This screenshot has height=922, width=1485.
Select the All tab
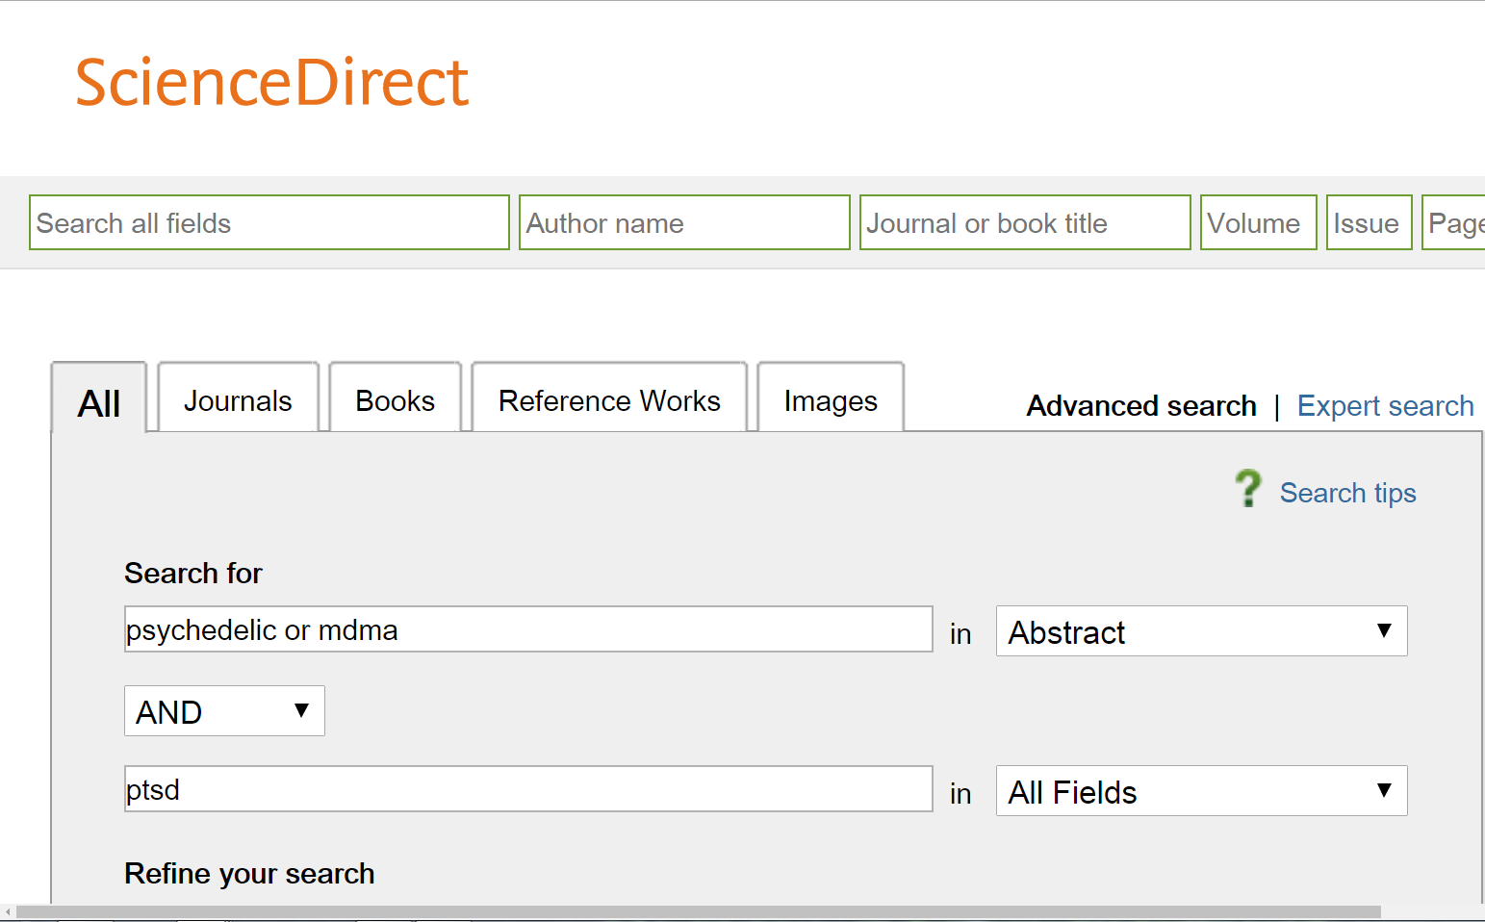point(99,398)
